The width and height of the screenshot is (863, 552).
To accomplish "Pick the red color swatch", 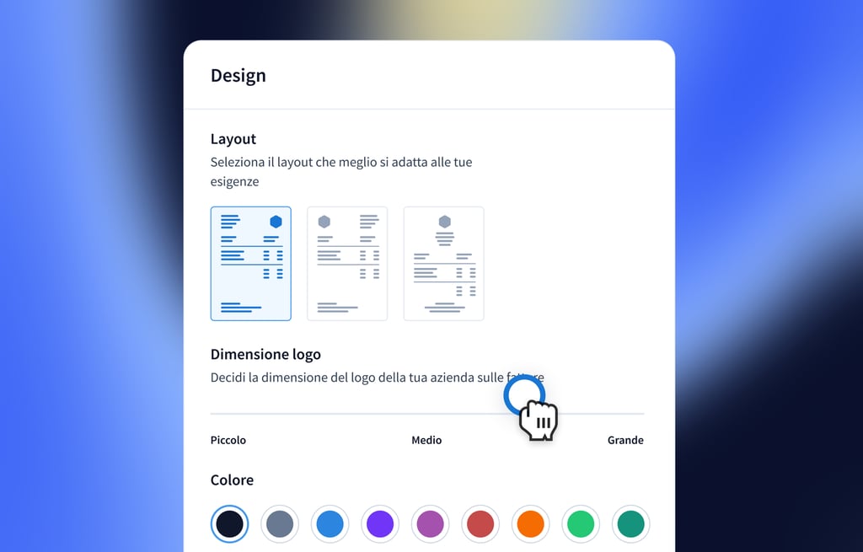I will click(480, 524).
